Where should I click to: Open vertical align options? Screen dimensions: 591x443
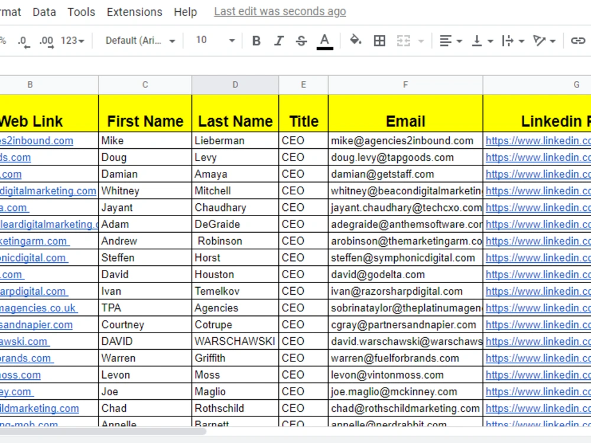482,40
